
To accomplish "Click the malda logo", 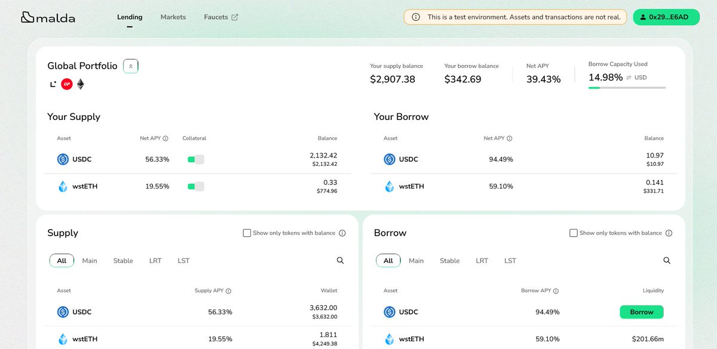I will click(x=48, y=17).
